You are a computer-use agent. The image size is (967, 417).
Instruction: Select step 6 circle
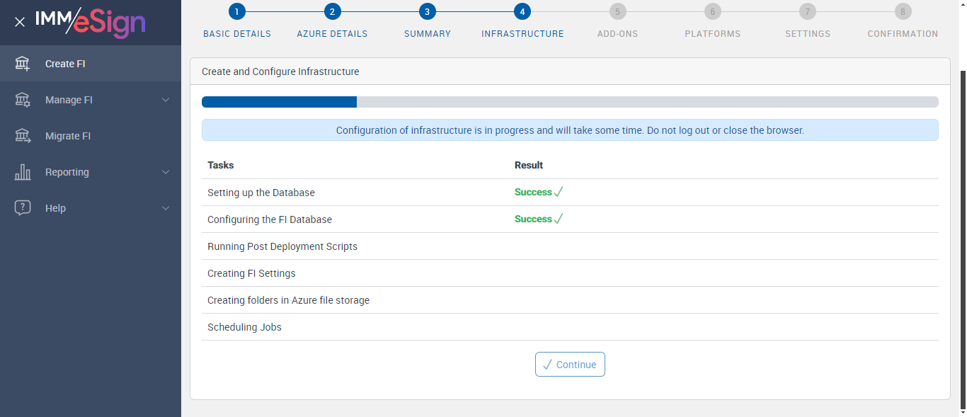point(712,11)
